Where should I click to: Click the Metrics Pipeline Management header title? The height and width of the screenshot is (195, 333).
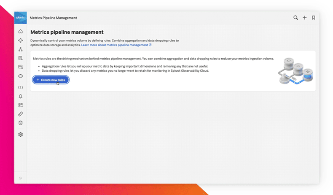pyautogui.click(x=53, y=18)
